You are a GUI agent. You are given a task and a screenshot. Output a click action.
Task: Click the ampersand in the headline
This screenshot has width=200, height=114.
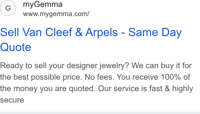tap(79, 32)
